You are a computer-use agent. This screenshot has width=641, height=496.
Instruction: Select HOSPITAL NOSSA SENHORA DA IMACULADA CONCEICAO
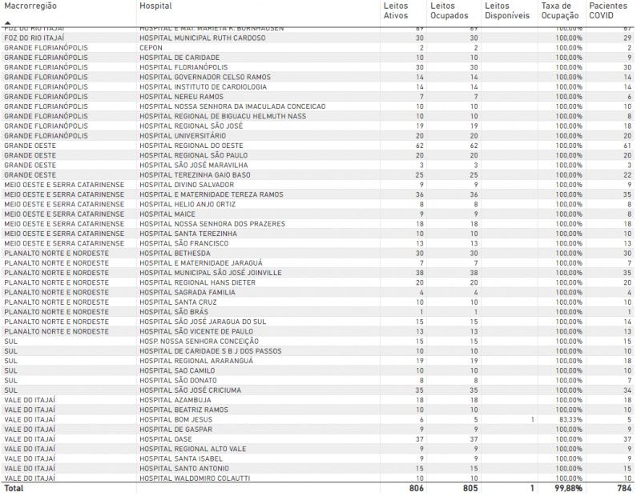232,106
